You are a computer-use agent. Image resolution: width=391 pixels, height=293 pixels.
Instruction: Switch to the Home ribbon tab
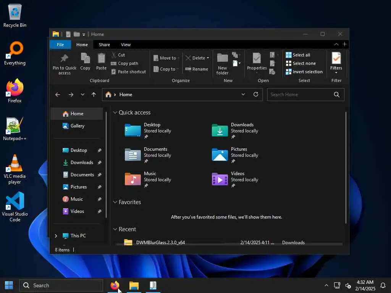82,45
